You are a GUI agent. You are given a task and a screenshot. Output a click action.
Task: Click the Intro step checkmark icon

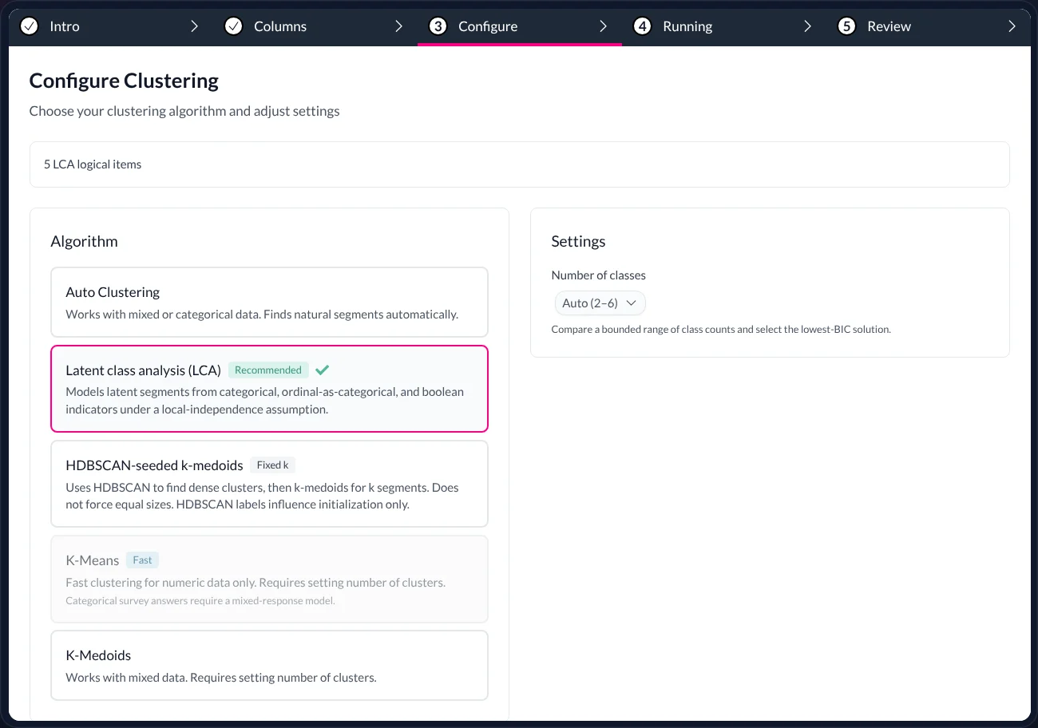point(29,26)
